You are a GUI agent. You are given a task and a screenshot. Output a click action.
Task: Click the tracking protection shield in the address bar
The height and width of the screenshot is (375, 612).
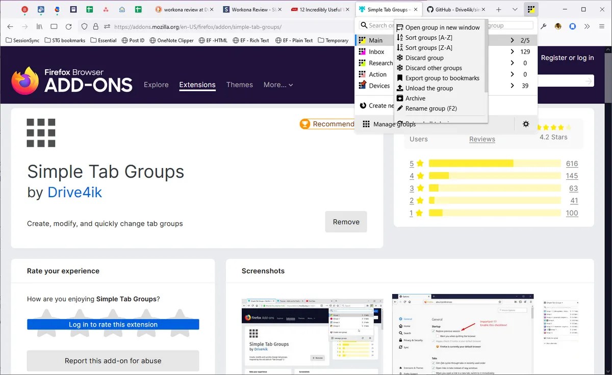(x=85, y=26)
